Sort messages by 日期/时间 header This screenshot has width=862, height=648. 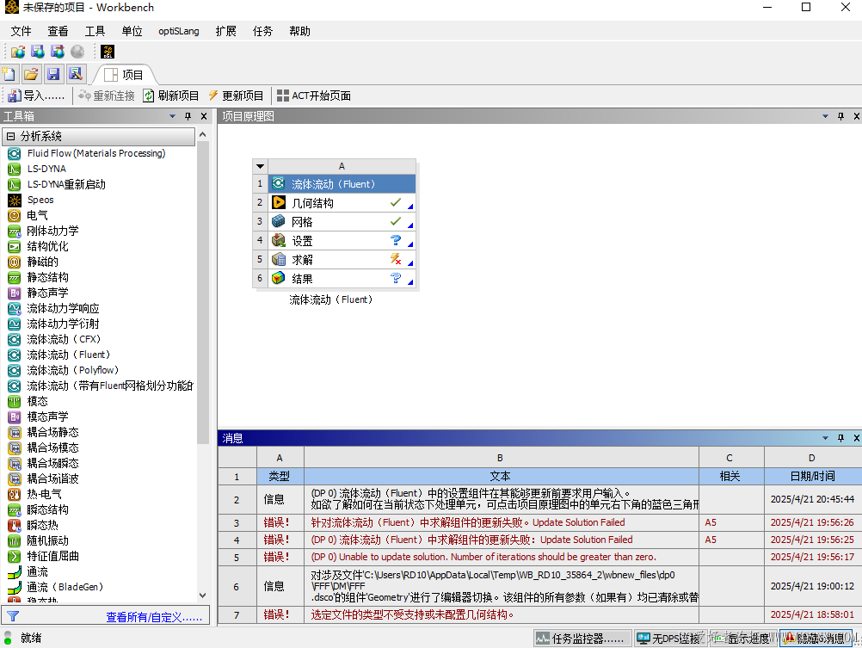coord(812,476)
